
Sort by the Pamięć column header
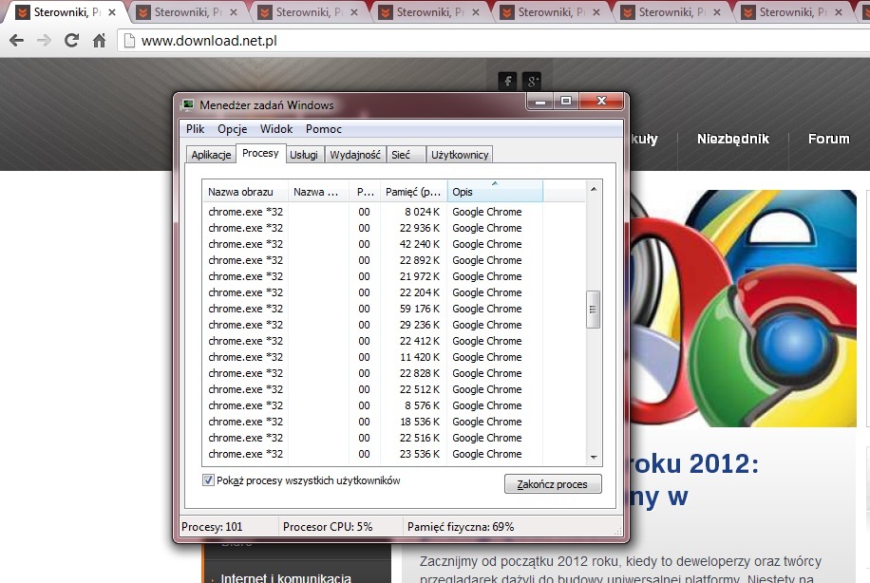click(413, 192)
